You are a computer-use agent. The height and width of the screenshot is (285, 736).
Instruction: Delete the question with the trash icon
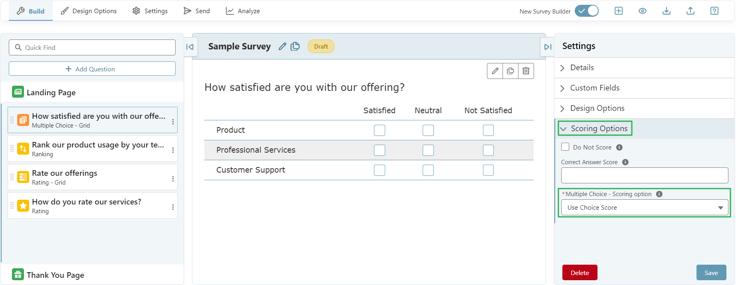click(526, 71)
